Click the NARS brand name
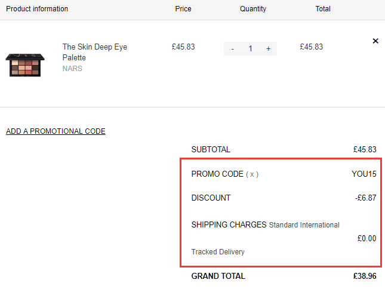The width and height of the screenshot is (385, 289). tap(72, 69)
